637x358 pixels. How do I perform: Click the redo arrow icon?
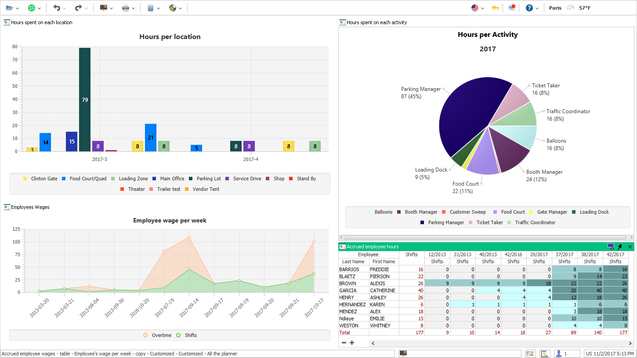pyautogui.click(x=78, y=8)
